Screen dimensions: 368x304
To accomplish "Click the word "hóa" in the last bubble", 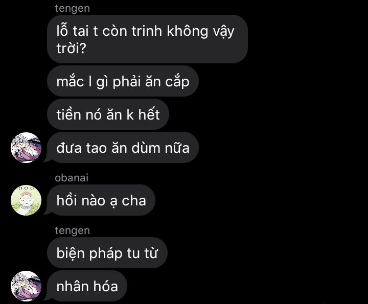I will [x=106, y=286].
